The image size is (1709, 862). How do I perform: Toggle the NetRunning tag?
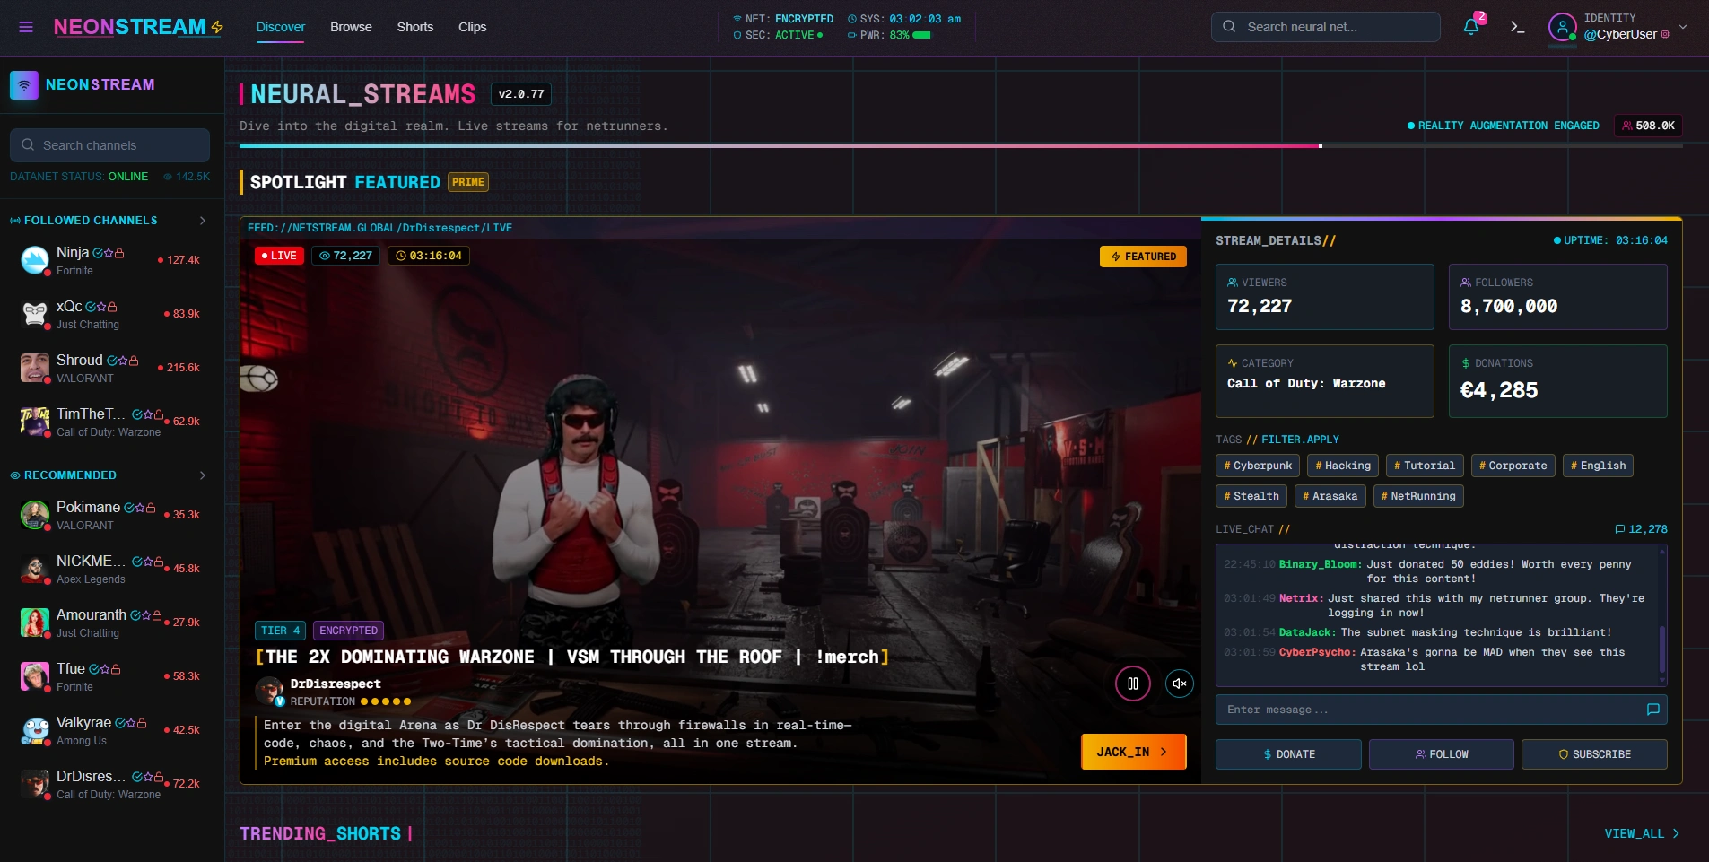coord(1418,496)
